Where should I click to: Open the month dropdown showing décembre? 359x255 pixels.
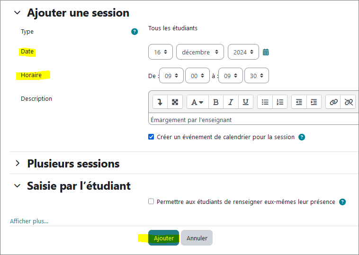coord(200,52)
